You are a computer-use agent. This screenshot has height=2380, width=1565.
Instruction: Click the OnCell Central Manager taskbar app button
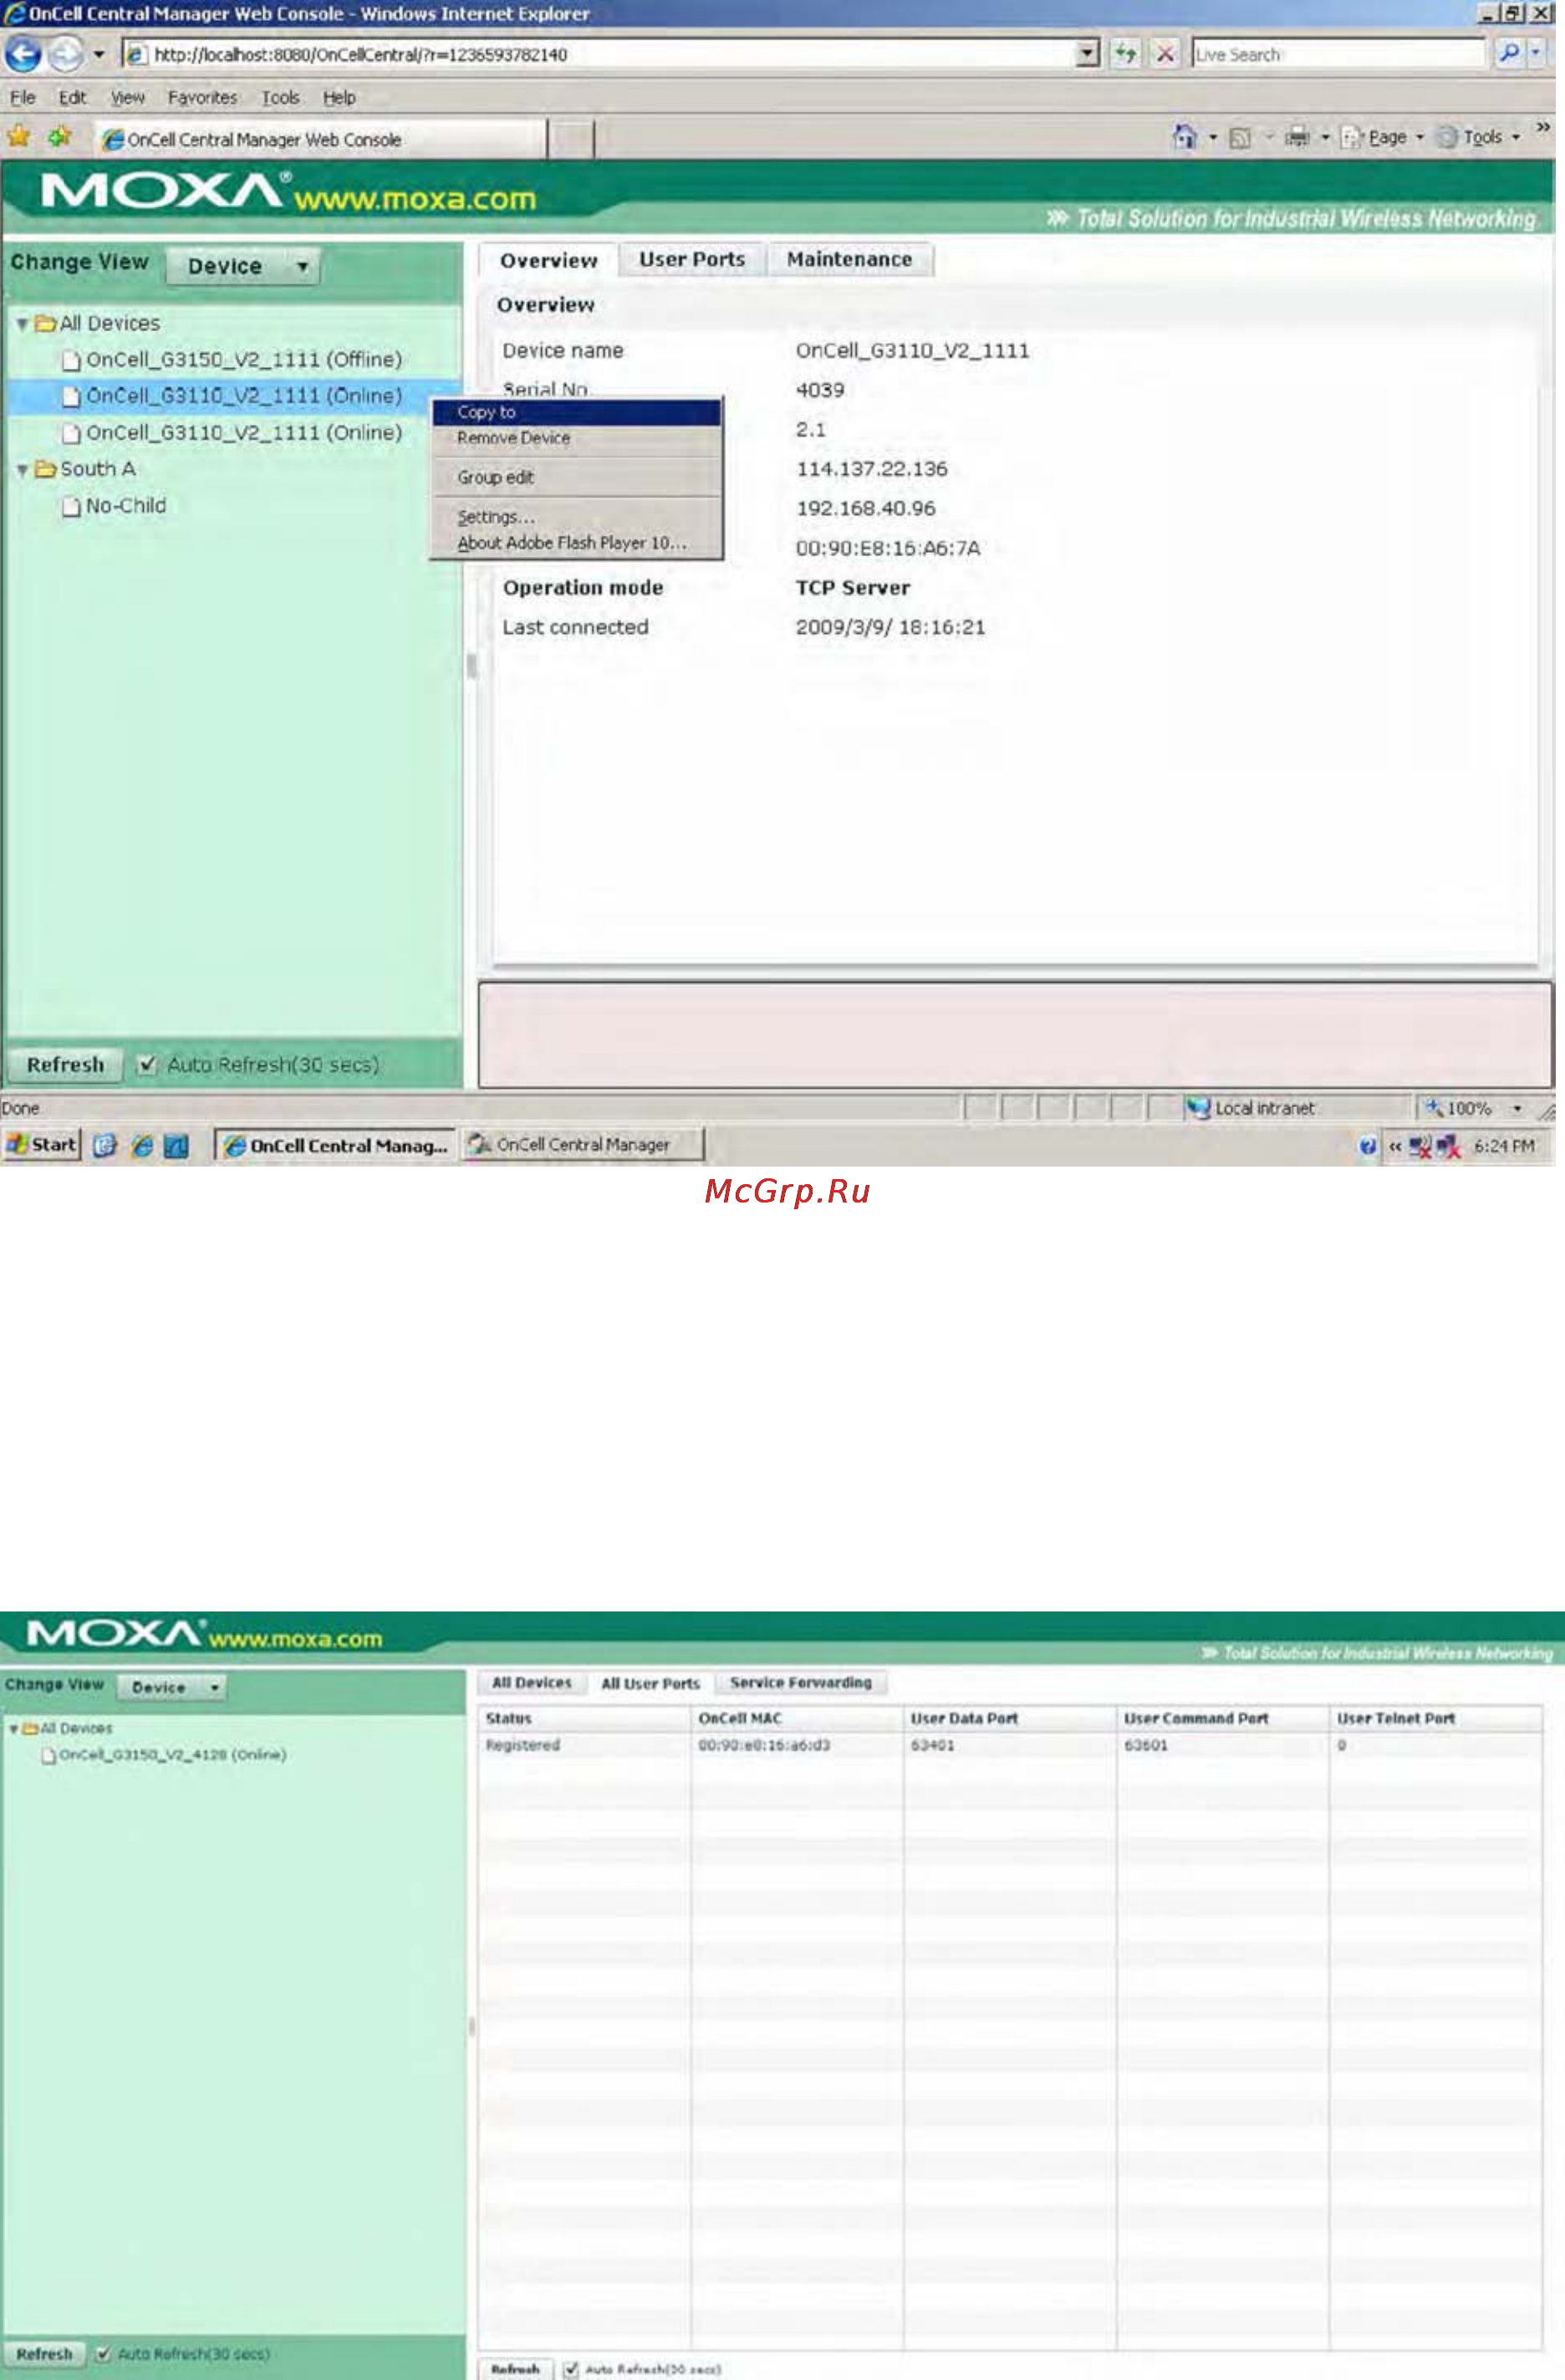click(x=583, y=1144)
